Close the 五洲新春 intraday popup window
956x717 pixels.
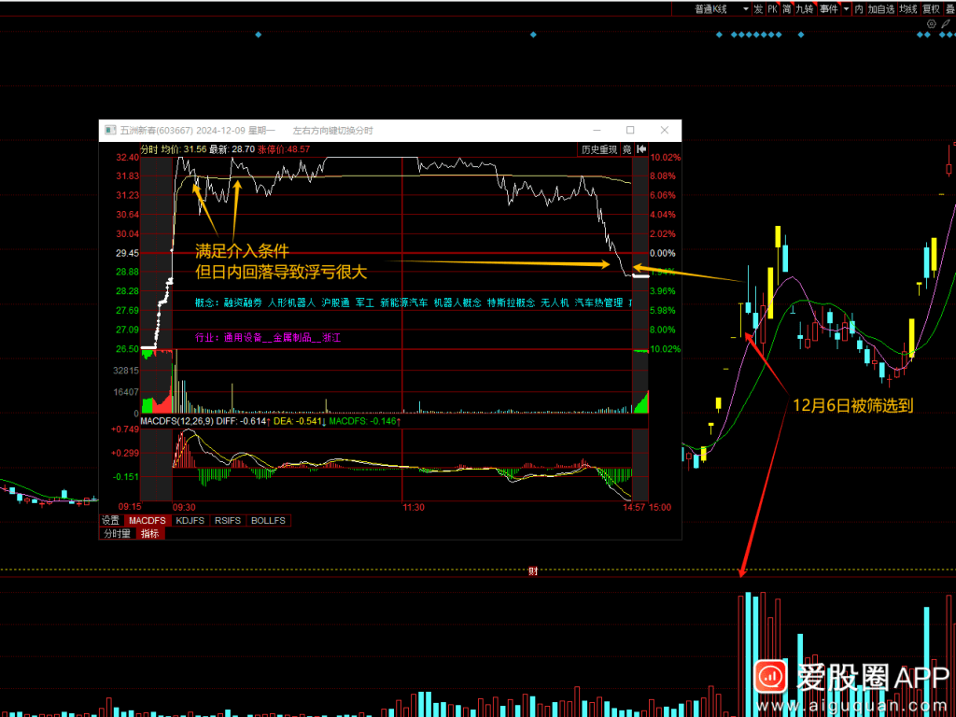664,130
